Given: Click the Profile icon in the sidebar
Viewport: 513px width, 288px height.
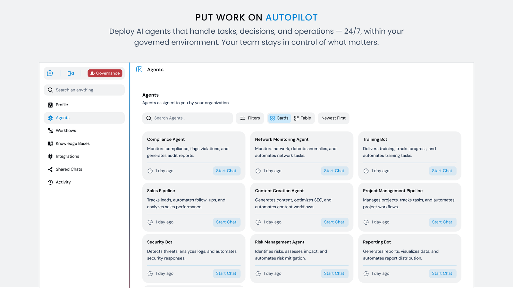Looking at the screenshot, I should pos(50,105).
